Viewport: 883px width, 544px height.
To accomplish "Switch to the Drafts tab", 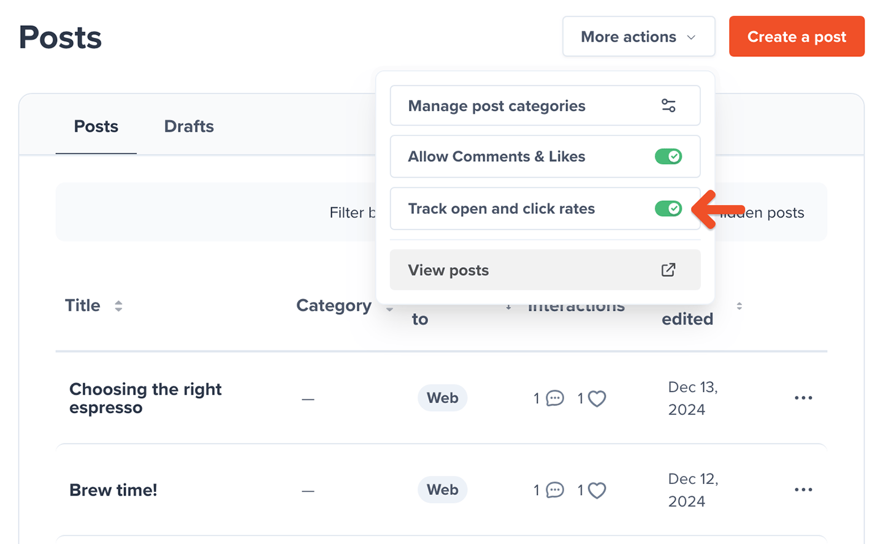I will [x=189, y=126].
